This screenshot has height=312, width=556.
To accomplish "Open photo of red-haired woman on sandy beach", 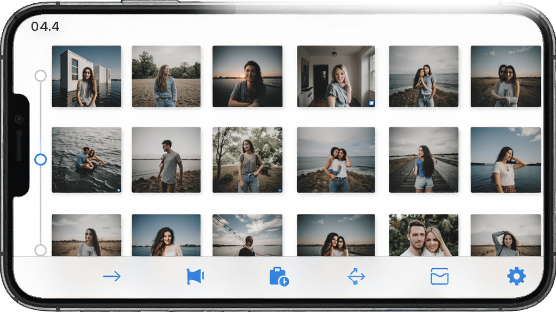I will coord(166,76).
